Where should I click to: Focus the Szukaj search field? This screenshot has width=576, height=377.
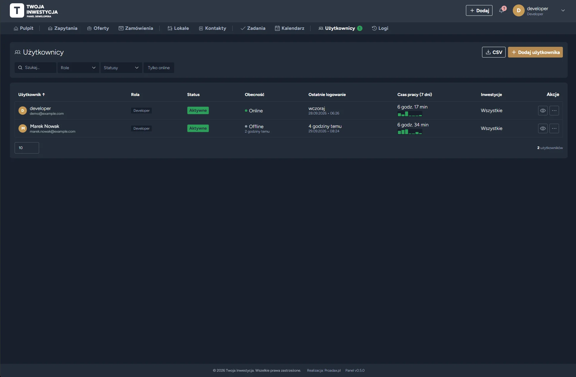35,68
